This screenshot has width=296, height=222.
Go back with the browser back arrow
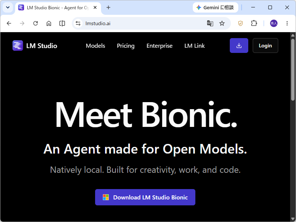[x=9, y=23]
